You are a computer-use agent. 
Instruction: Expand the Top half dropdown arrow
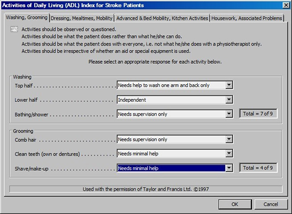pos(229,85)
